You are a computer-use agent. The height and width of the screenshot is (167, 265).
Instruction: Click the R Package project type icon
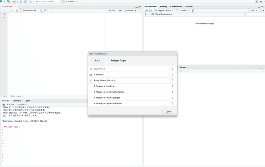click(x=91, y=75)
